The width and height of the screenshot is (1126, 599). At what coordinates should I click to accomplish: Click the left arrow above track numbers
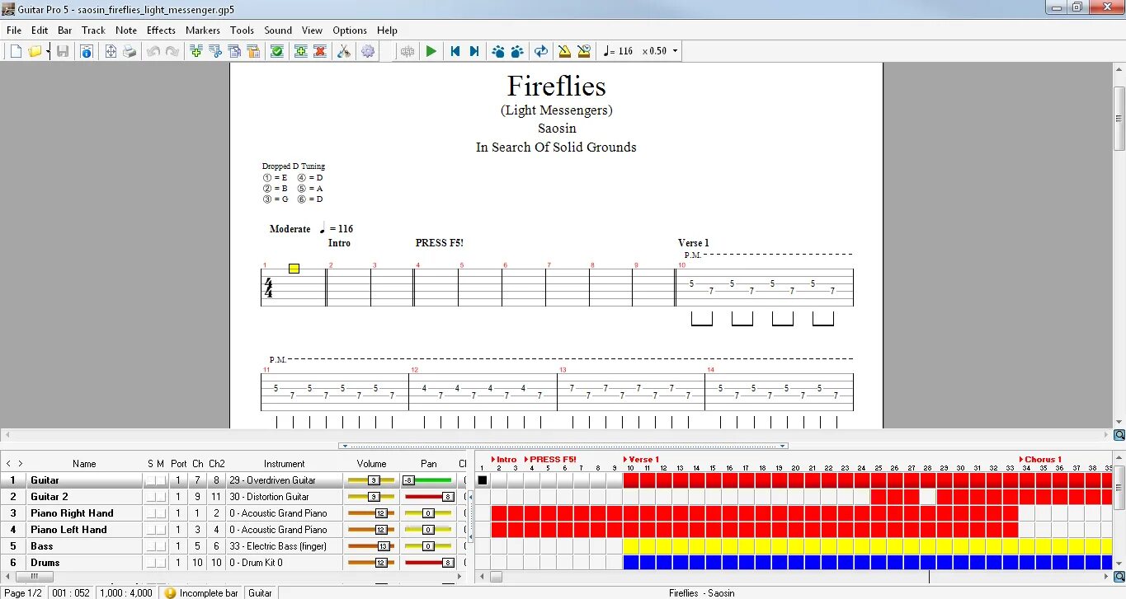click(8, 464)
